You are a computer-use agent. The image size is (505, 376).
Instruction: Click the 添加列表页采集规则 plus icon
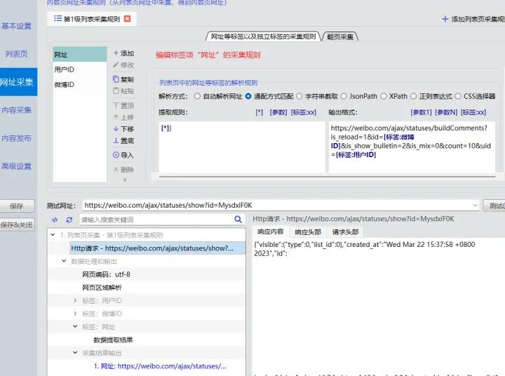pos(445,19)
